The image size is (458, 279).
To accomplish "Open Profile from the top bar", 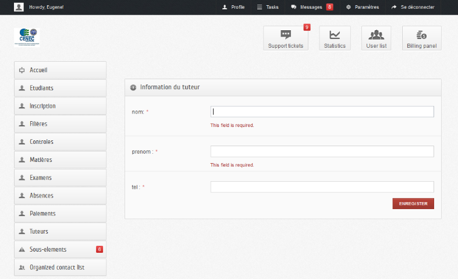I will click(233, 7).
